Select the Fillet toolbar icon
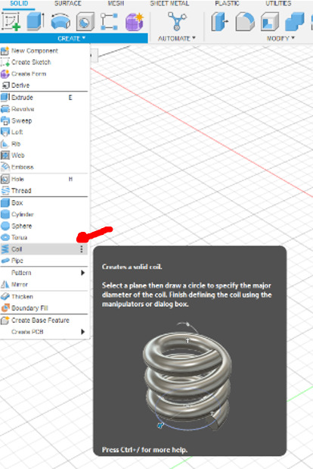This screenshot has width=313, height=469. [x=245, y=21]
